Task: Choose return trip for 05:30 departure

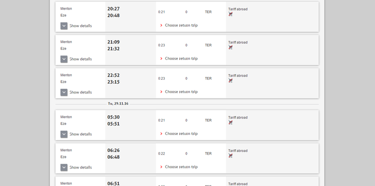Action: coord(181,134)
